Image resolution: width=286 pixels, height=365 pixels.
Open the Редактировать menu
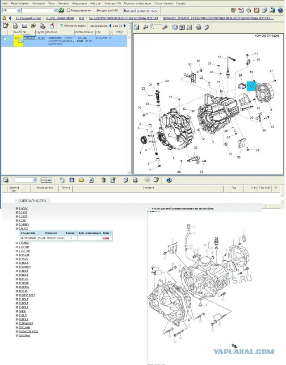[20, 3]
